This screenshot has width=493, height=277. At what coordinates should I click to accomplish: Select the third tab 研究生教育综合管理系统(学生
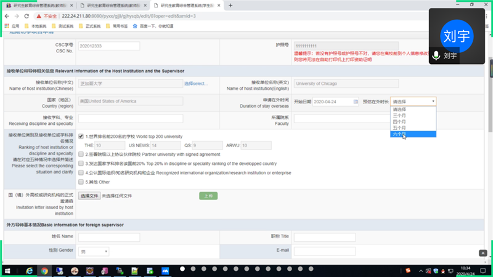(187, 6)
